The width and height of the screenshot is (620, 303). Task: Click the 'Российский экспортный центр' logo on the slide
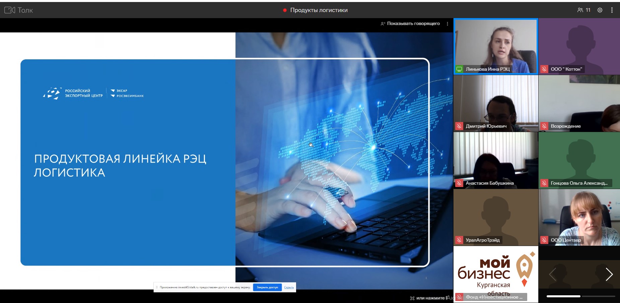click(x=73, y=93)
